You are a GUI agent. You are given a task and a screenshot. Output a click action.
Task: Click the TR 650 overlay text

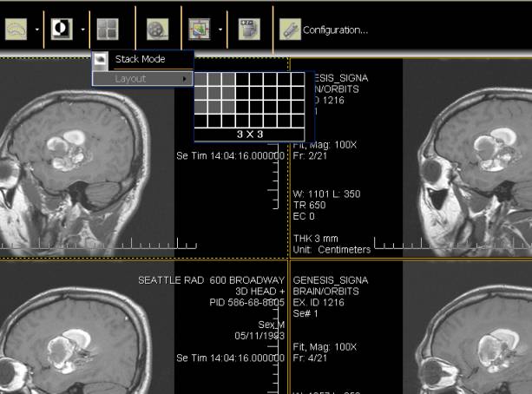[309, 206]
